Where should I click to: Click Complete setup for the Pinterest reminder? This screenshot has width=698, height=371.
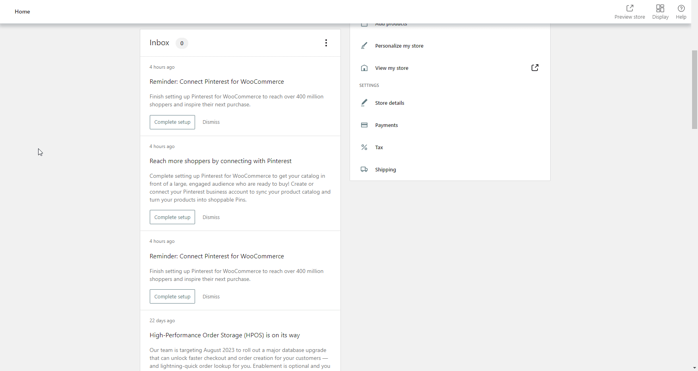pyautogui.click(x=172, y=122)
